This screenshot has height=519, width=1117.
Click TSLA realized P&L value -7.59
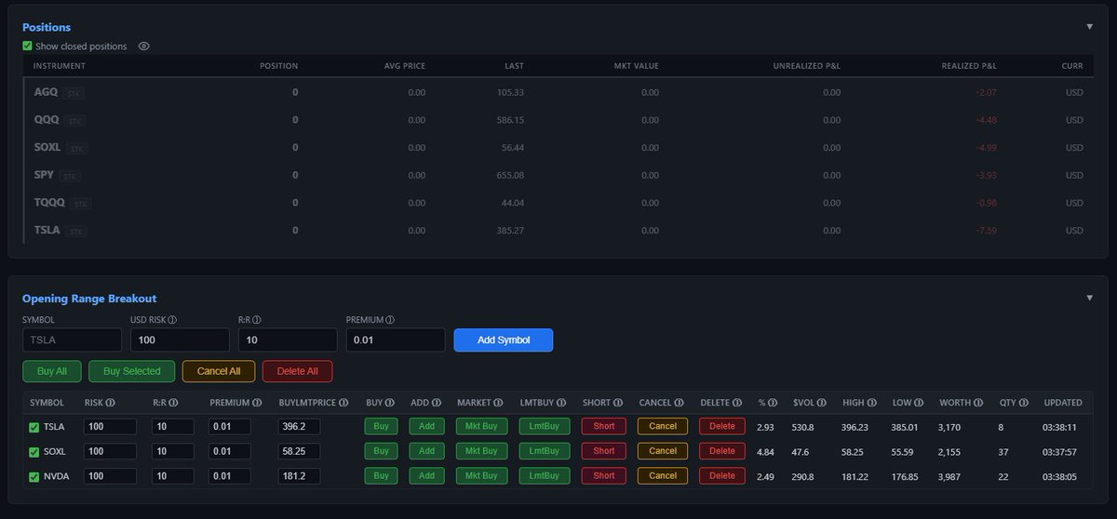986,231
